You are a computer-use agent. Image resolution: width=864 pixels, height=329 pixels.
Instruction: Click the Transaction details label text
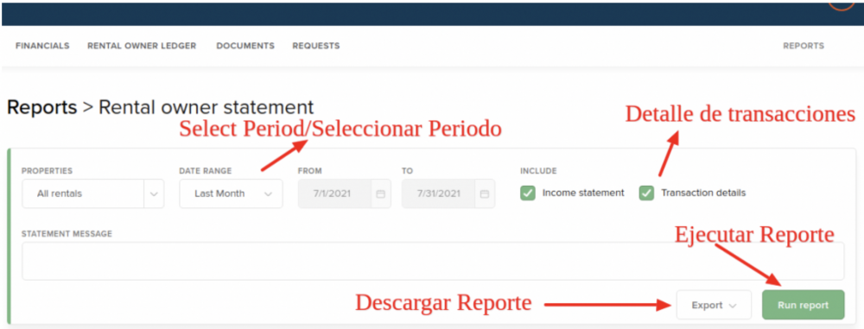(703, 193)
